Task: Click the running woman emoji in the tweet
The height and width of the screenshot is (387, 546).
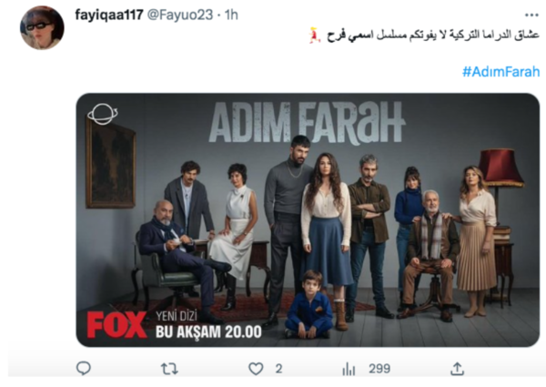Action: point(315,35)
